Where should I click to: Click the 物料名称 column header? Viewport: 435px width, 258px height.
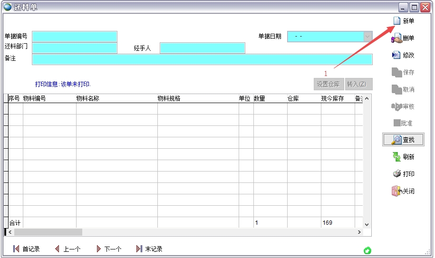[x=116, y=99]
